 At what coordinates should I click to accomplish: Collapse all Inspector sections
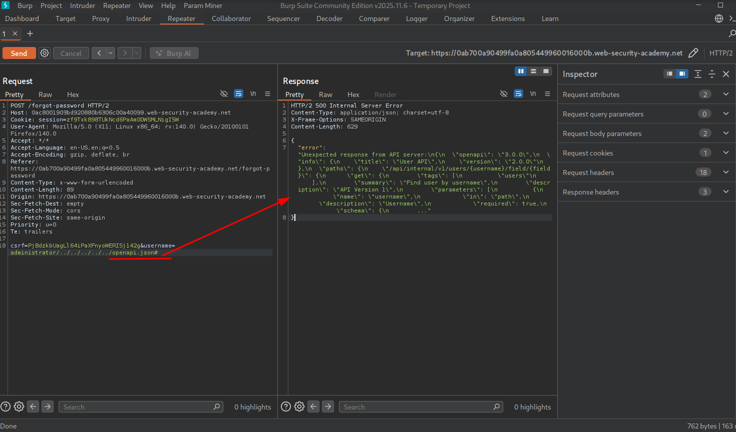pos(712,74)
